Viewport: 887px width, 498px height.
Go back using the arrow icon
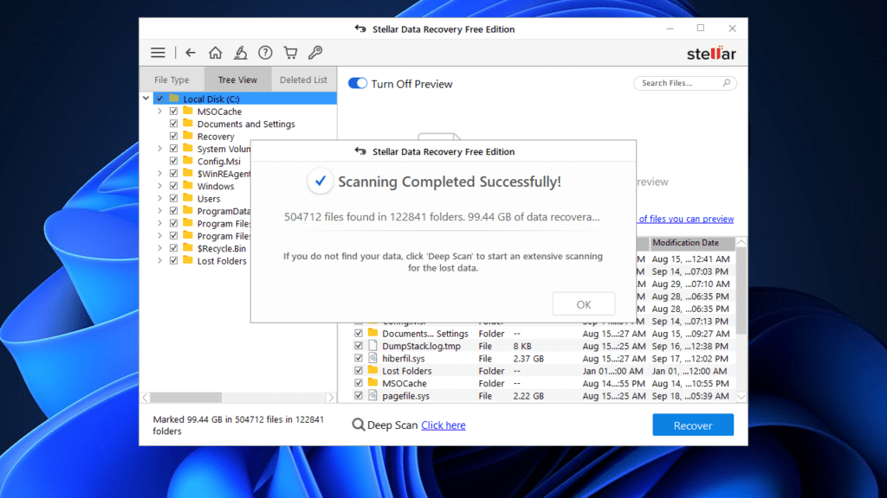(x=190, y=53)
